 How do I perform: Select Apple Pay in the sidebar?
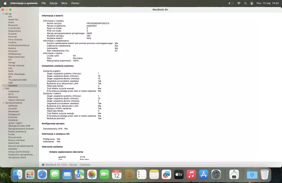[13, 19]
